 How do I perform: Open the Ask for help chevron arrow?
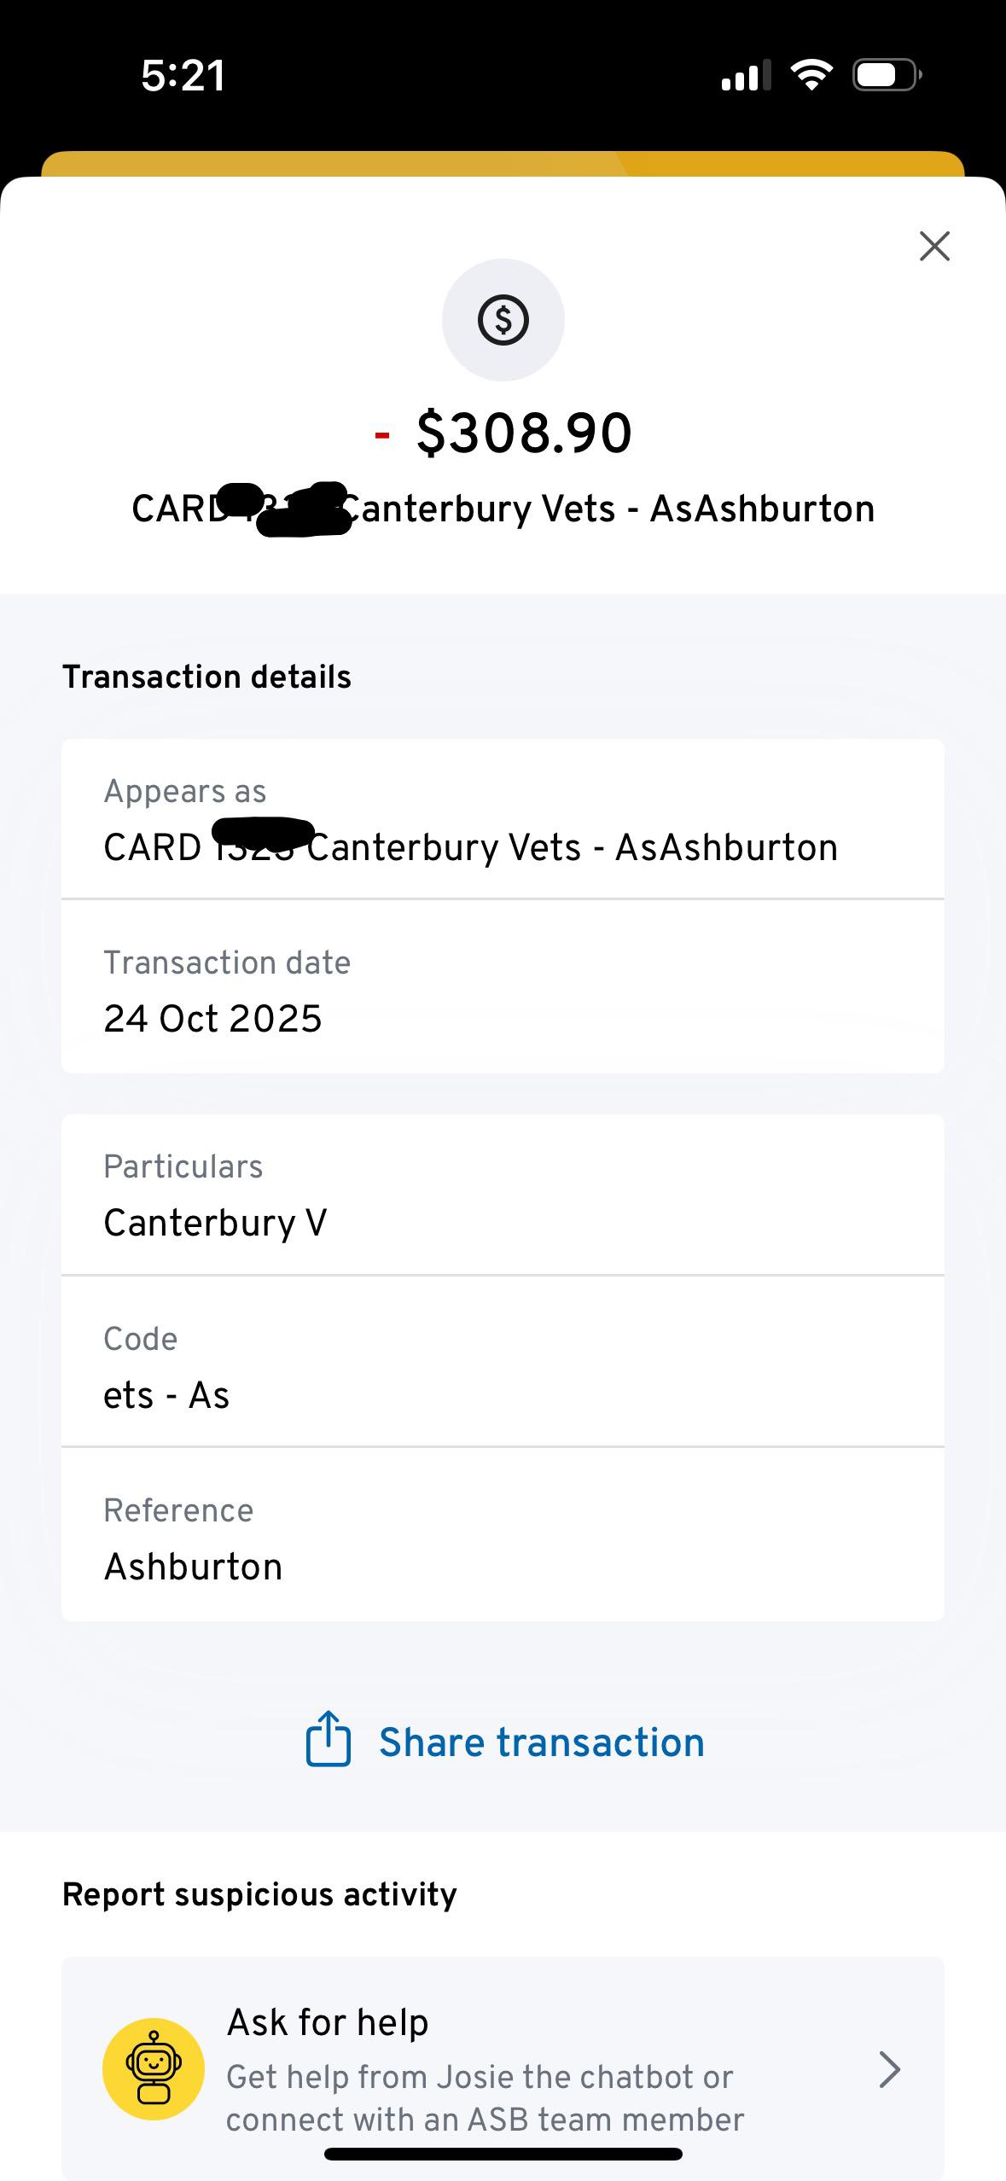pos(889,2069)
